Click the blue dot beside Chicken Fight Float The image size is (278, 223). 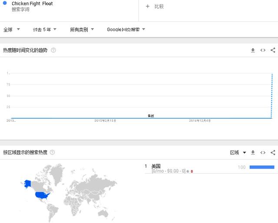pyautogui.click(x=5, y=3)
